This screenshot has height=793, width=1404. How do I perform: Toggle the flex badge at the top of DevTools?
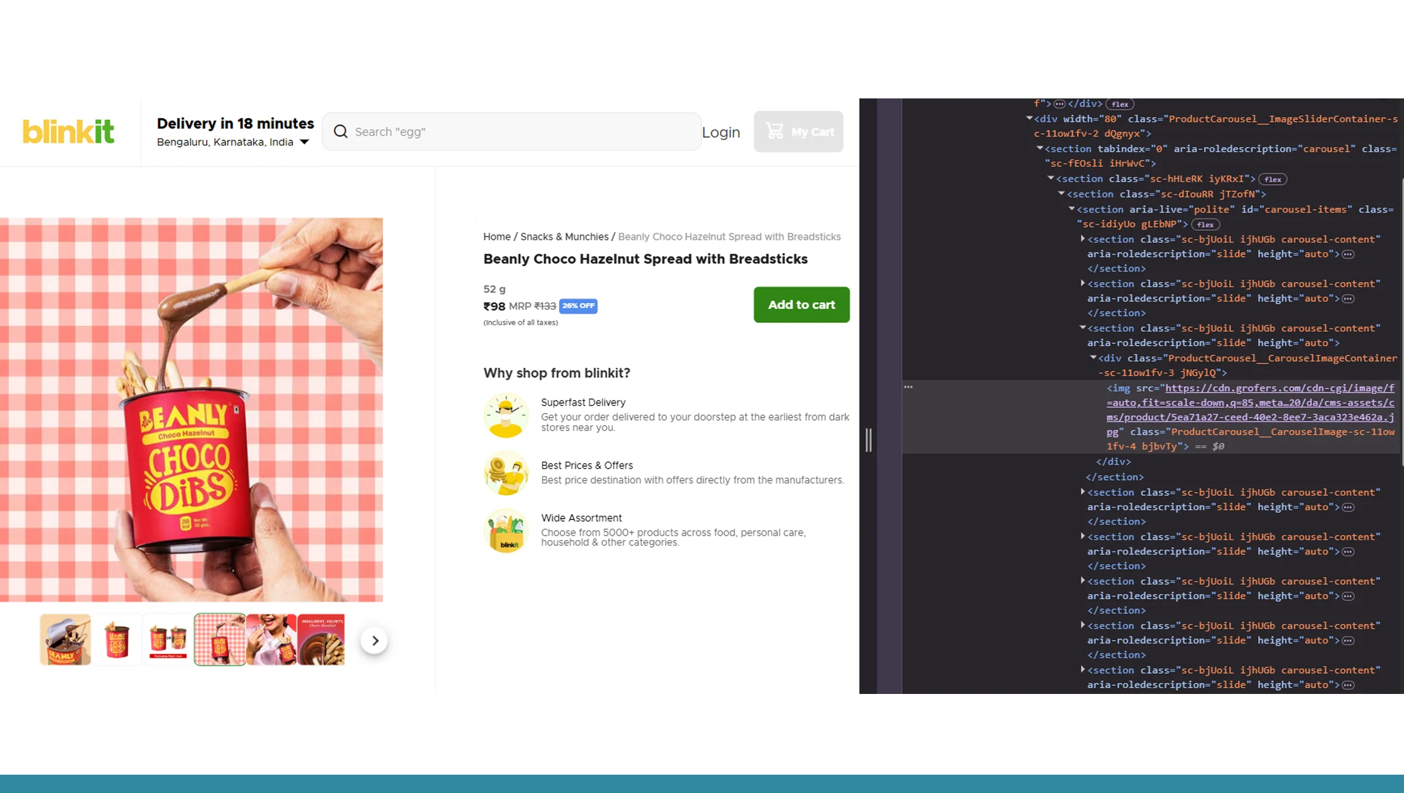click(x=1120, y=104)
